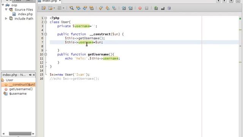
Task: Click the green Comment toolbar icon
Action: 156,8
